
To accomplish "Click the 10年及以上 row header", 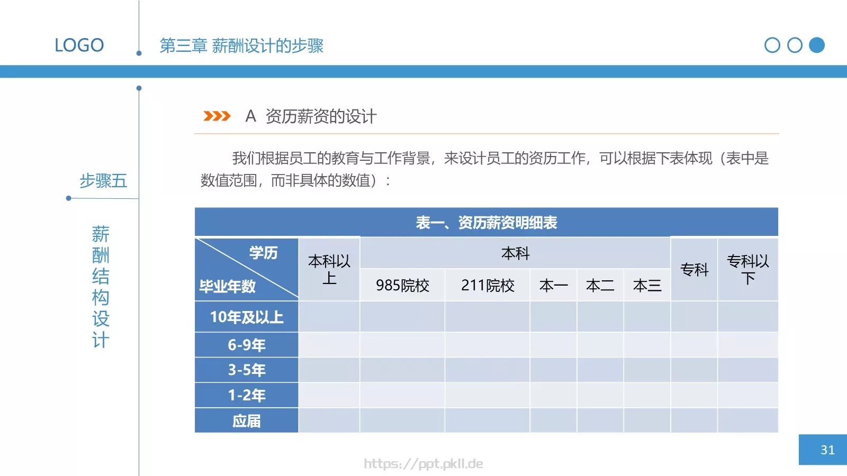I will (x=247, y=317).
